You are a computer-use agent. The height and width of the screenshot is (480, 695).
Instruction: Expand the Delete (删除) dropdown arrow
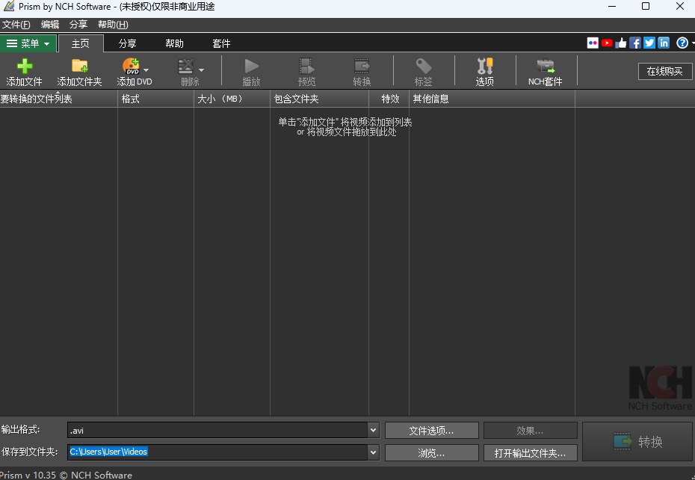point(201,70)
